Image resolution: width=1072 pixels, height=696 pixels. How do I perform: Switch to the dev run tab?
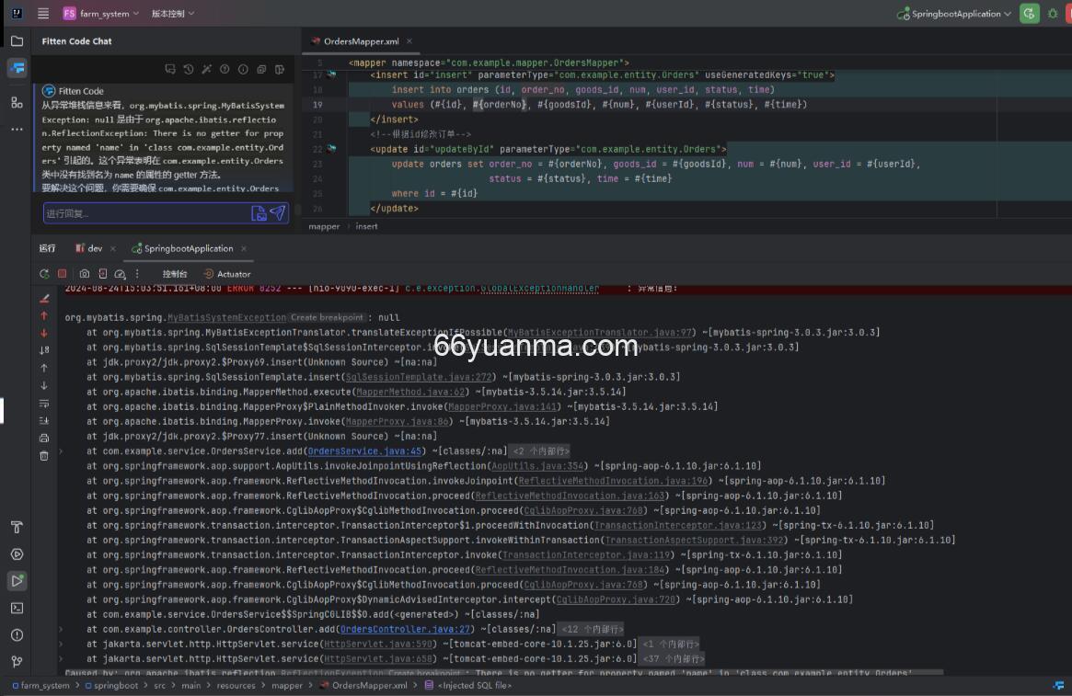click(x=95, y=248)
